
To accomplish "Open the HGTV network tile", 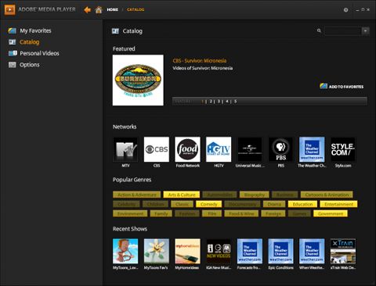I will 219,149.
